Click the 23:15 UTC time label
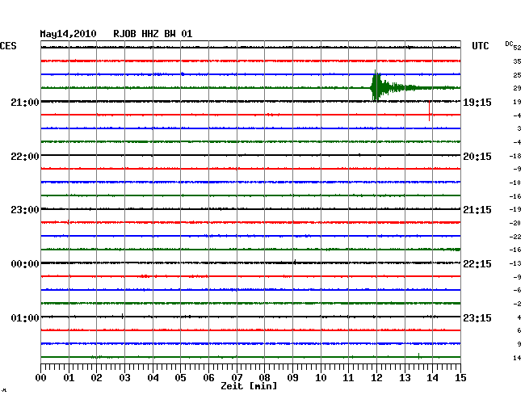This screenshot has height=399, width=525. (477, 317)
